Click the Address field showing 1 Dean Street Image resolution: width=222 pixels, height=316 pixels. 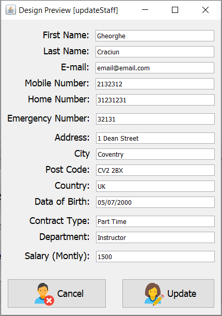pyautogui.click(x=155, y=138)
